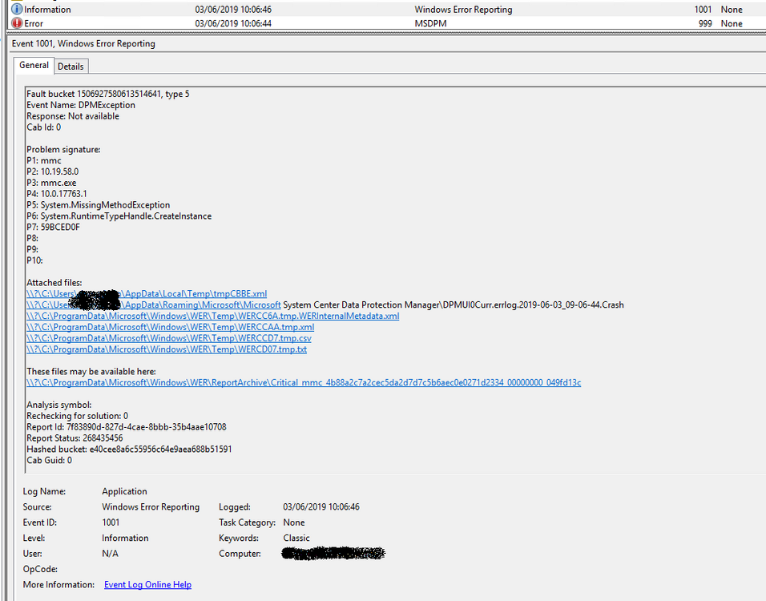Open the WERCCAA.tmp.xml file link
Viewport: 766px width, 601px height.
[170, 328]
